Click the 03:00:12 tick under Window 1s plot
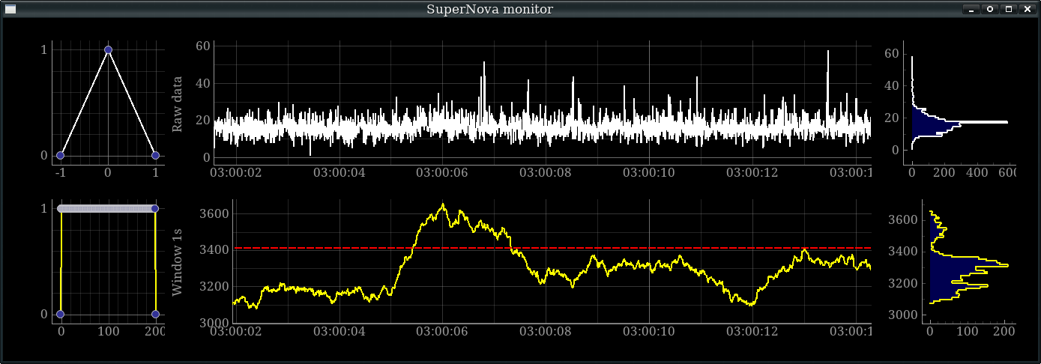This screenshot has width=1041, height=364. point(752,331)
